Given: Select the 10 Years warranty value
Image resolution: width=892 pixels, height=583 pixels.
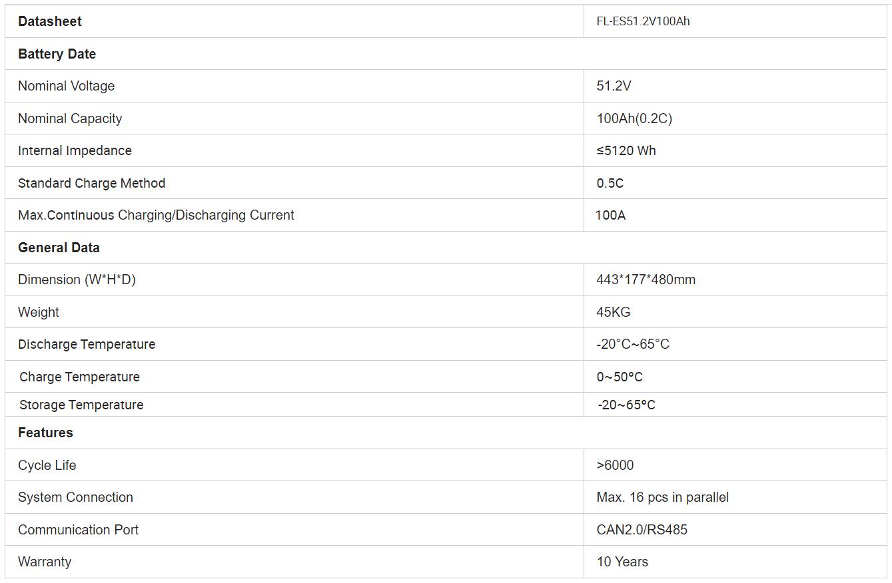Looking at the screenshot, I should pos(622,562).
